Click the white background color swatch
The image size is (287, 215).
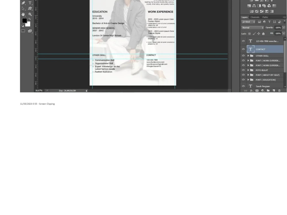click(x=28, y=24)
